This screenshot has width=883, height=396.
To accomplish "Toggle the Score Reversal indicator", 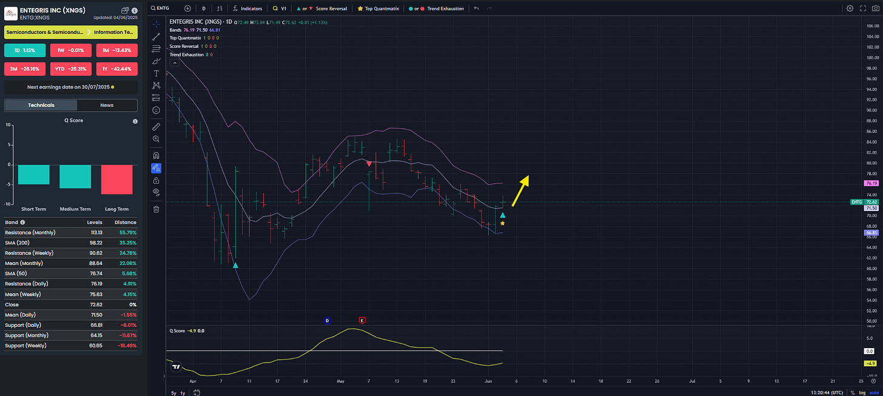I will click(x=321, y=8).
